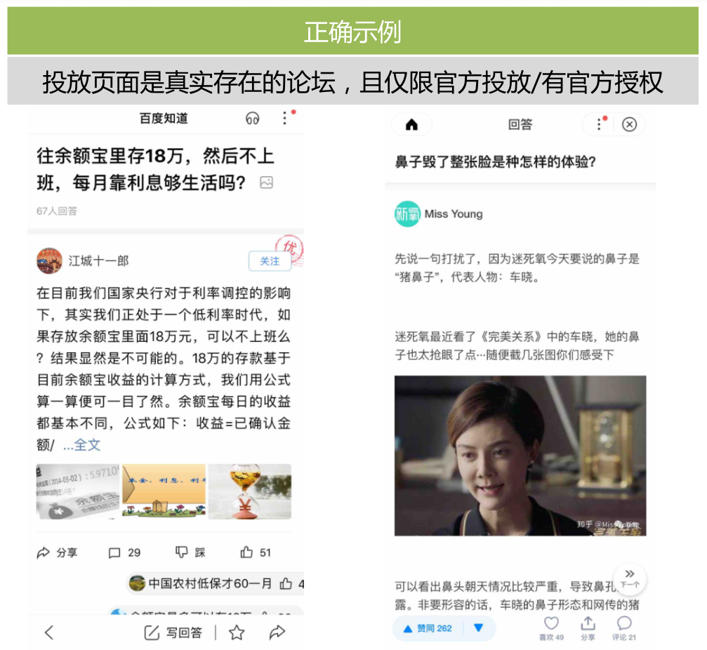
Task: Tap the 踩 thumbs-down icon
Action: tap(181, 552)
